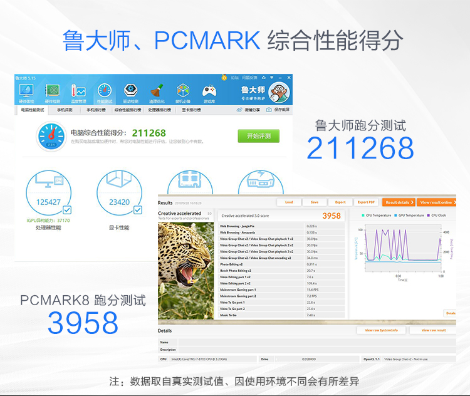
Task: Click the Load button in PCMark results
Action: 289,202
